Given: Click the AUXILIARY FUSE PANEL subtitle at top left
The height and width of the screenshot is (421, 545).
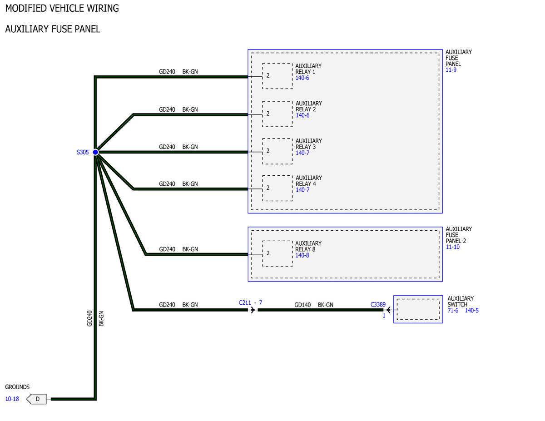Looking at the screenshot, I should (53, 29).
